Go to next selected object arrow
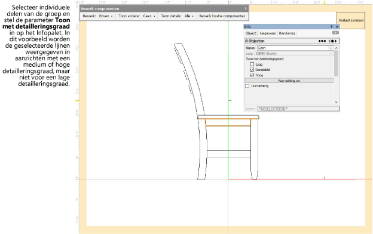 point(336,41)
